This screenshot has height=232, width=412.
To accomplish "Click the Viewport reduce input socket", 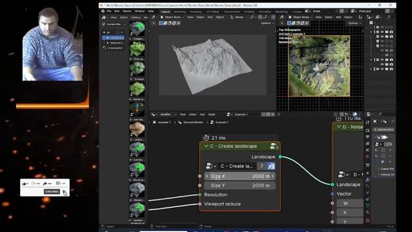I will coord(200,204).
